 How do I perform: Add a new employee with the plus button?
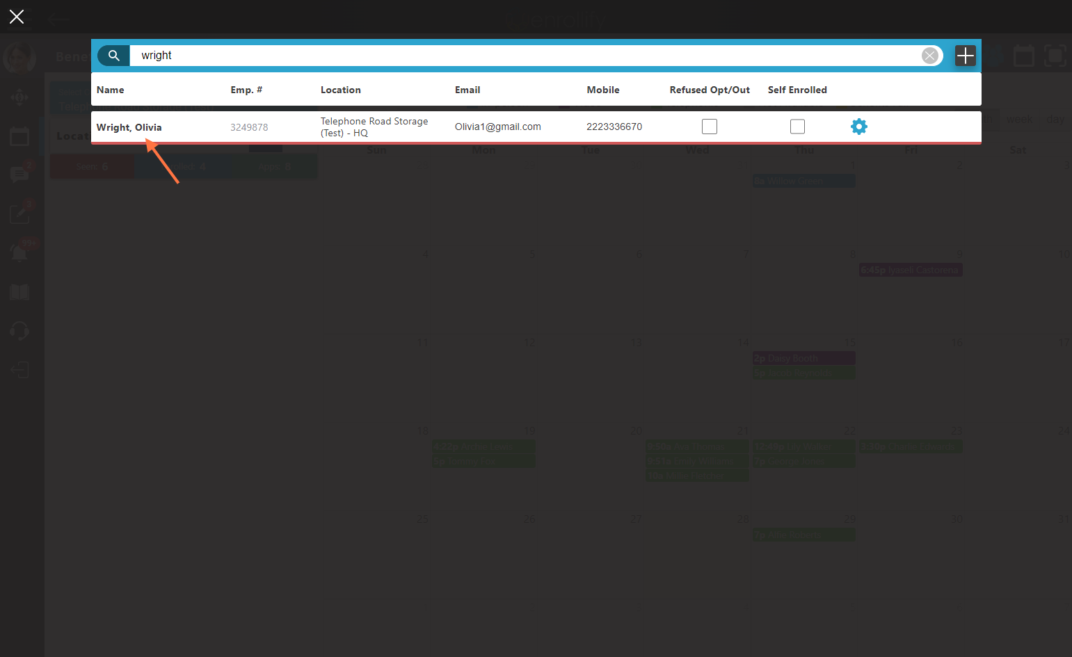966,56
